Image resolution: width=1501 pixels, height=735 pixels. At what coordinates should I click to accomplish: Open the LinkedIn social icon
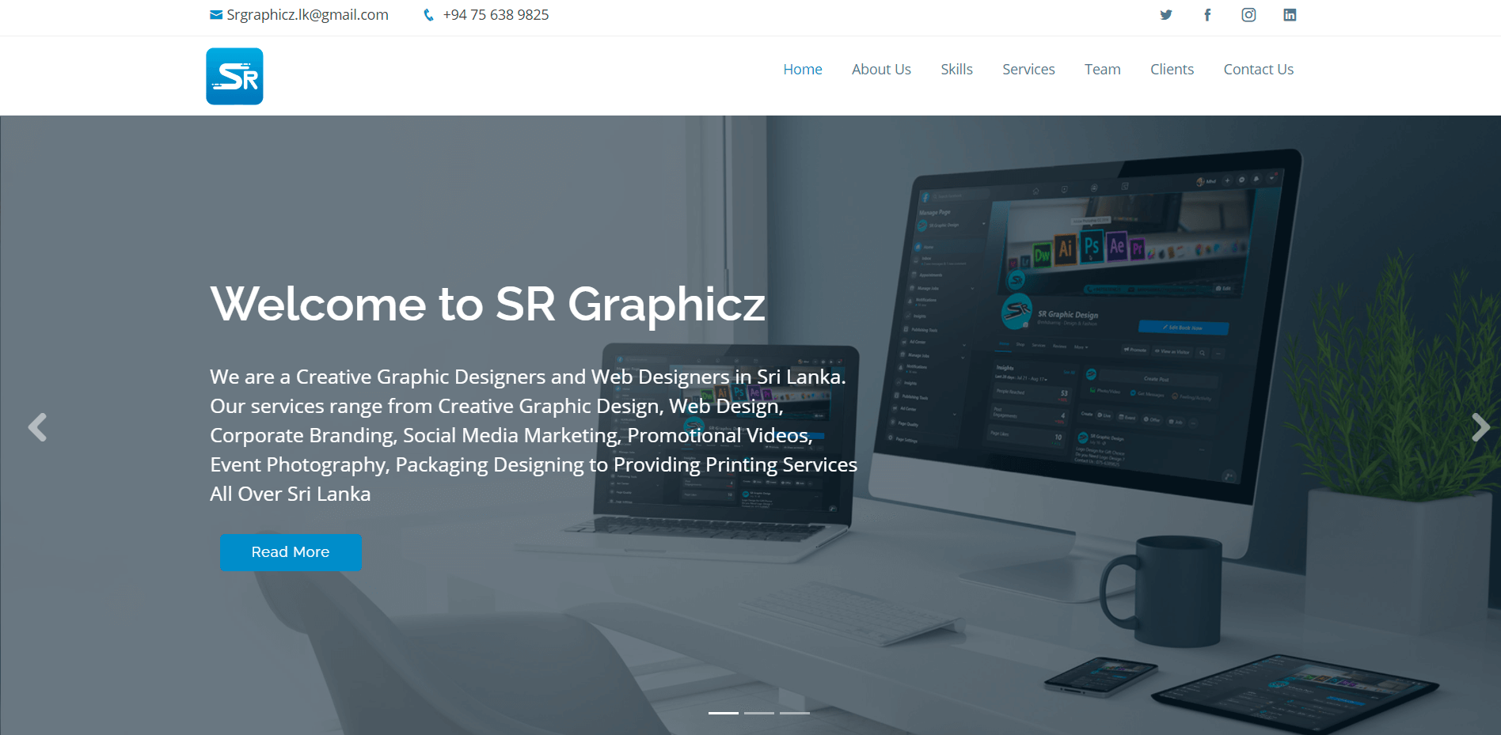pyautogui.click(x=1290, y=15)
